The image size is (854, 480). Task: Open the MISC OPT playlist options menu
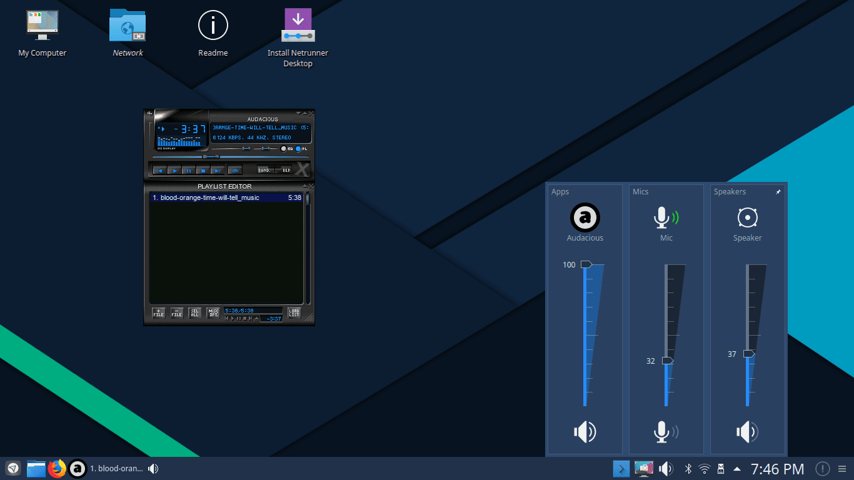213,313
